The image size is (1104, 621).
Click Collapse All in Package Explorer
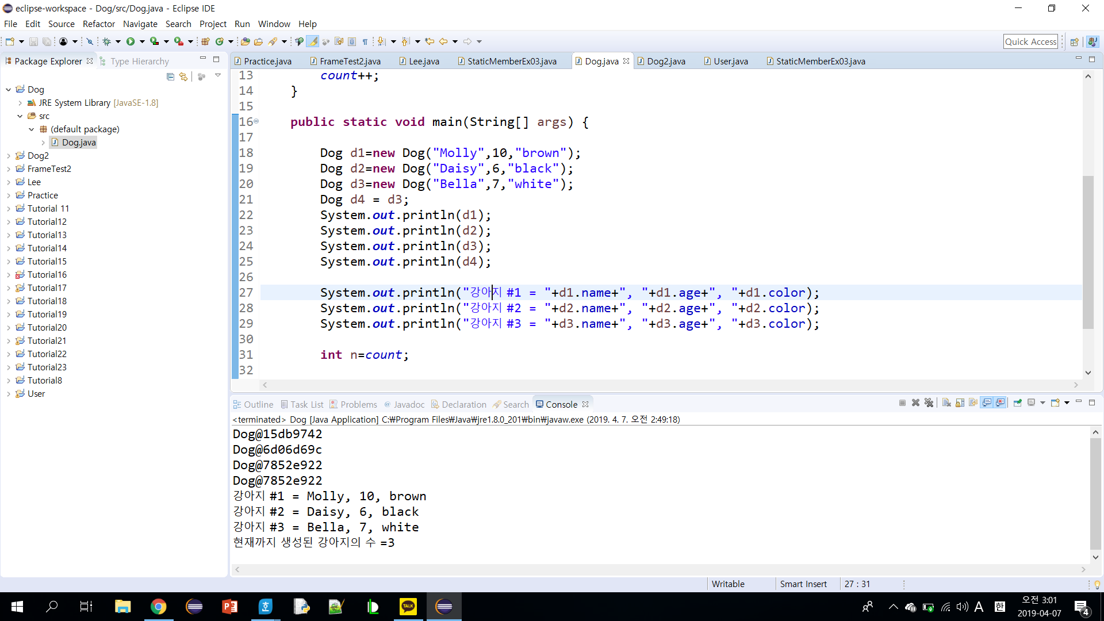170,76
